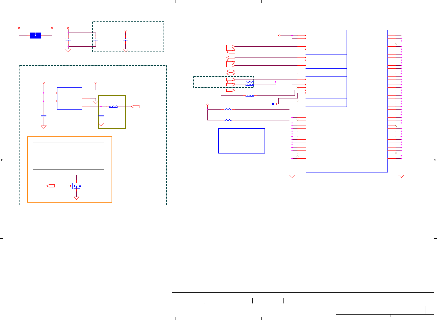Select the ground symbol under large IC's left pins
The image size is (437, 320).
(292, 176)
